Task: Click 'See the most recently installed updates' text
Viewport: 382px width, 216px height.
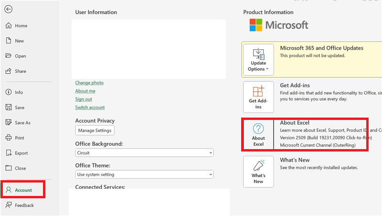Action: click(319, 167)
